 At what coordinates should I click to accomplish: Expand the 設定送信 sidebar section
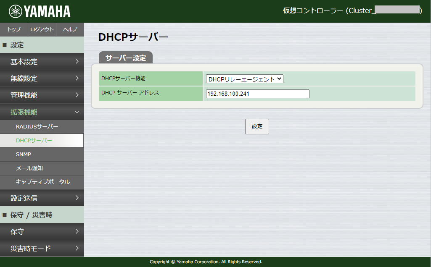pos(42,198)
